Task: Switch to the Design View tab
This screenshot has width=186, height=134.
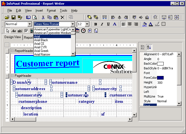Action: pos(13,37)
